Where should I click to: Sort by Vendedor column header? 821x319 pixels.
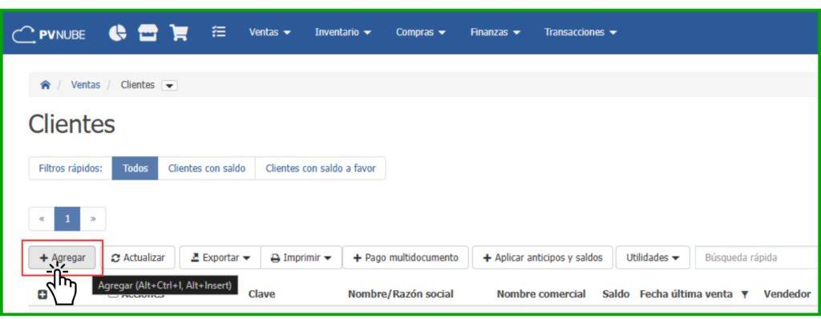pyautogui.click(x=787, y=294)
